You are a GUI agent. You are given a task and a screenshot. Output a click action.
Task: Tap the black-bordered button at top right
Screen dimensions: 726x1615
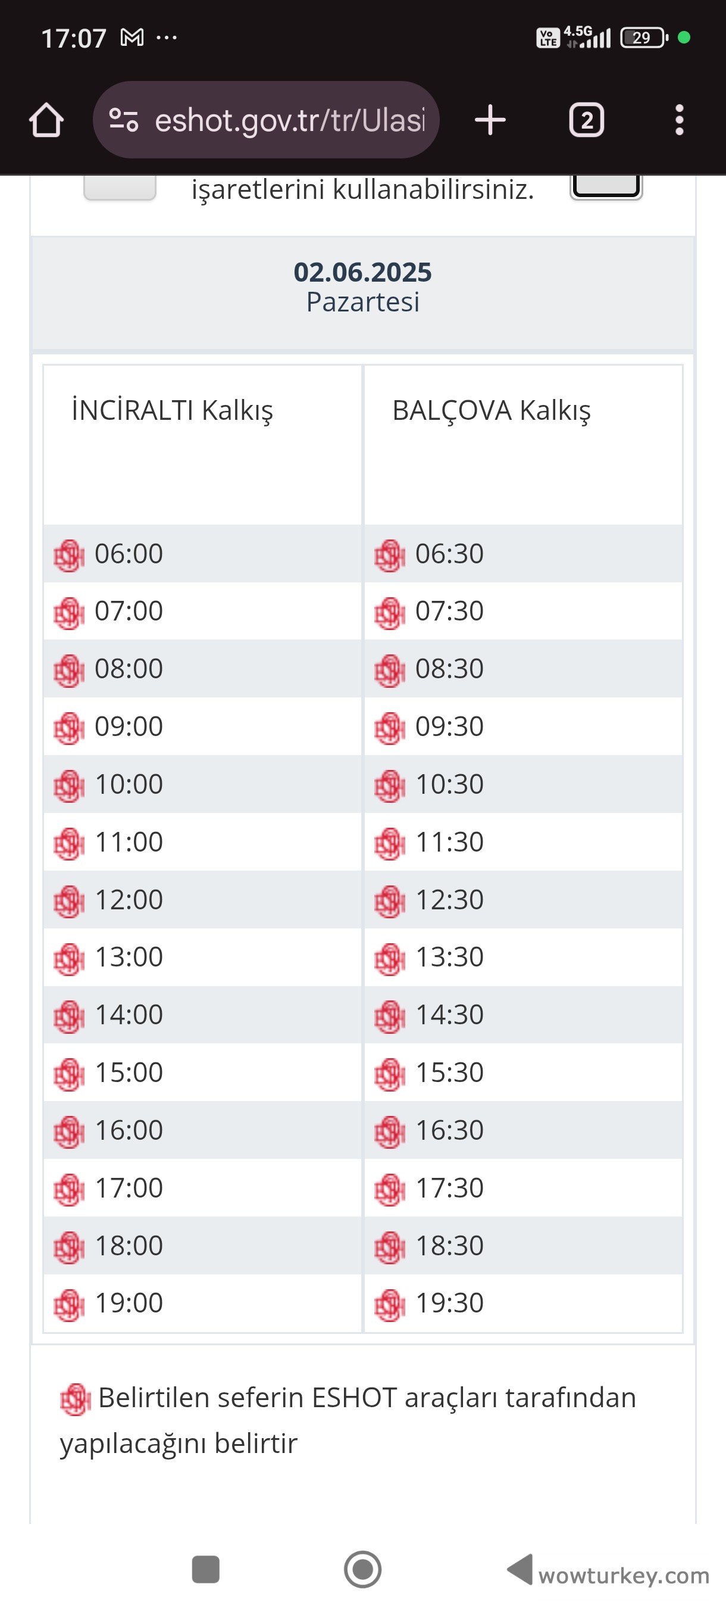coord(606,186)
